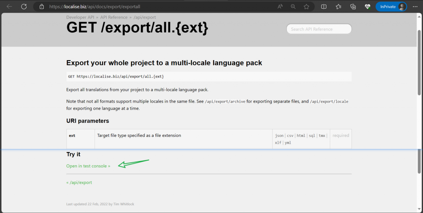The height and width of the screenshot is (213, 423).
Task: Click /api/export/archive inline code
Action: [x=225, y=101]
